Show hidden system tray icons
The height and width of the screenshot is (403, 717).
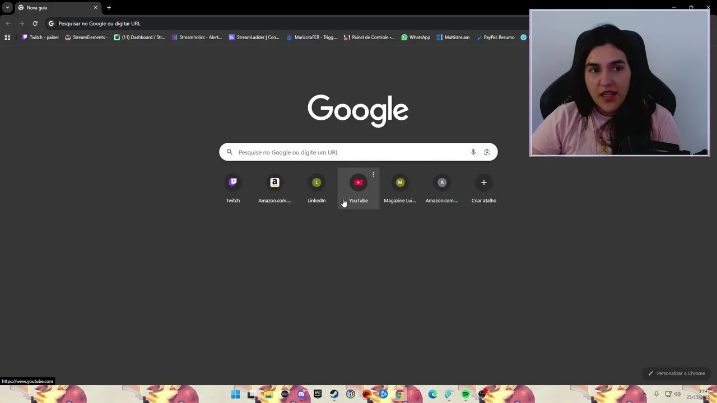tap(644, 394)
